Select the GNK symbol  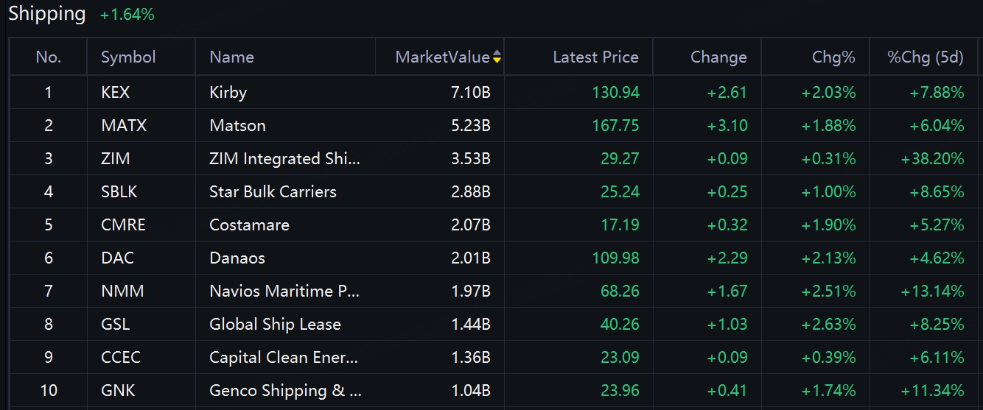118,390
